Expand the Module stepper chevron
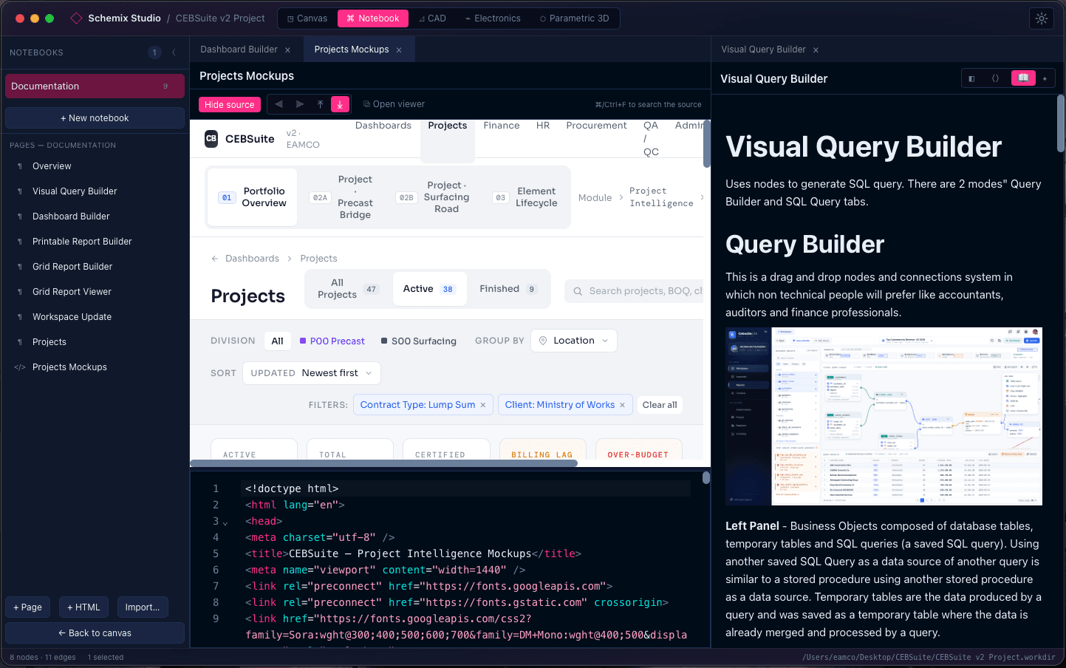Screen dimensions: 1066x668 click(621, 197)
